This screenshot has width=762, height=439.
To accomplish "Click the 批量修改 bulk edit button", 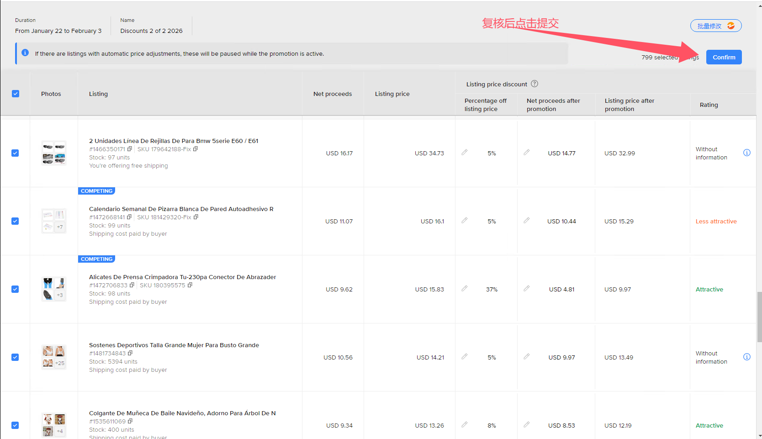I will pos(715,26).
